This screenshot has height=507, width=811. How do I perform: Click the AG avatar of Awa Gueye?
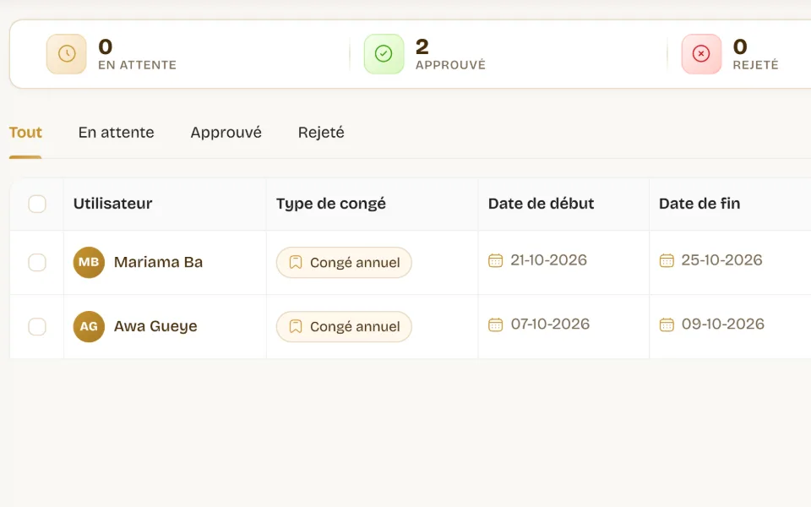point(89,326)
